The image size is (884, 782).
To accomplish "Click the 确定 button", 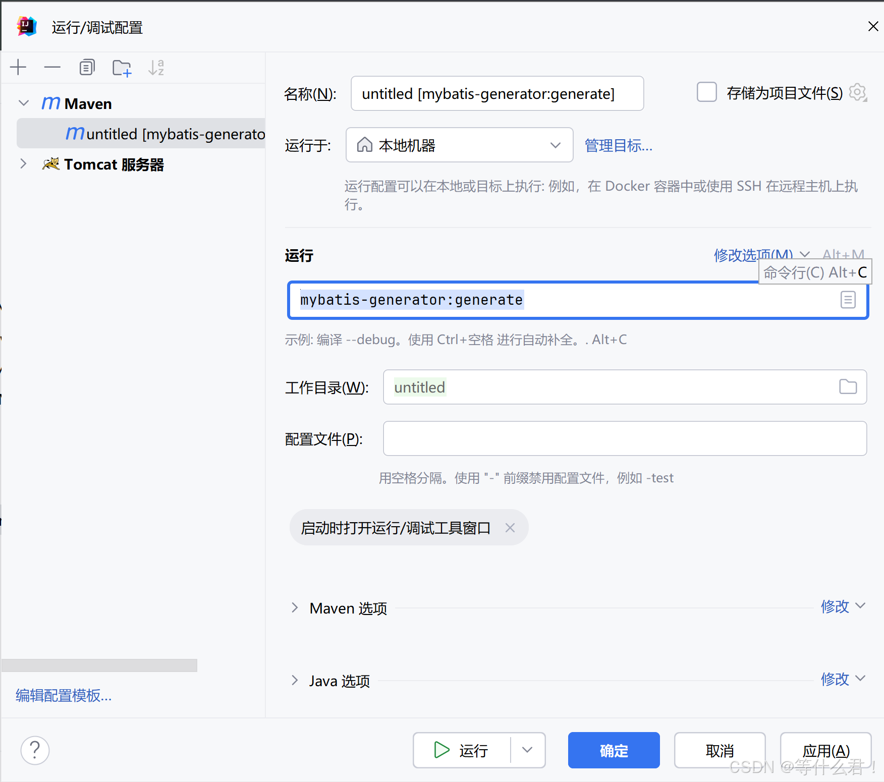I will (x=613, y=750).
